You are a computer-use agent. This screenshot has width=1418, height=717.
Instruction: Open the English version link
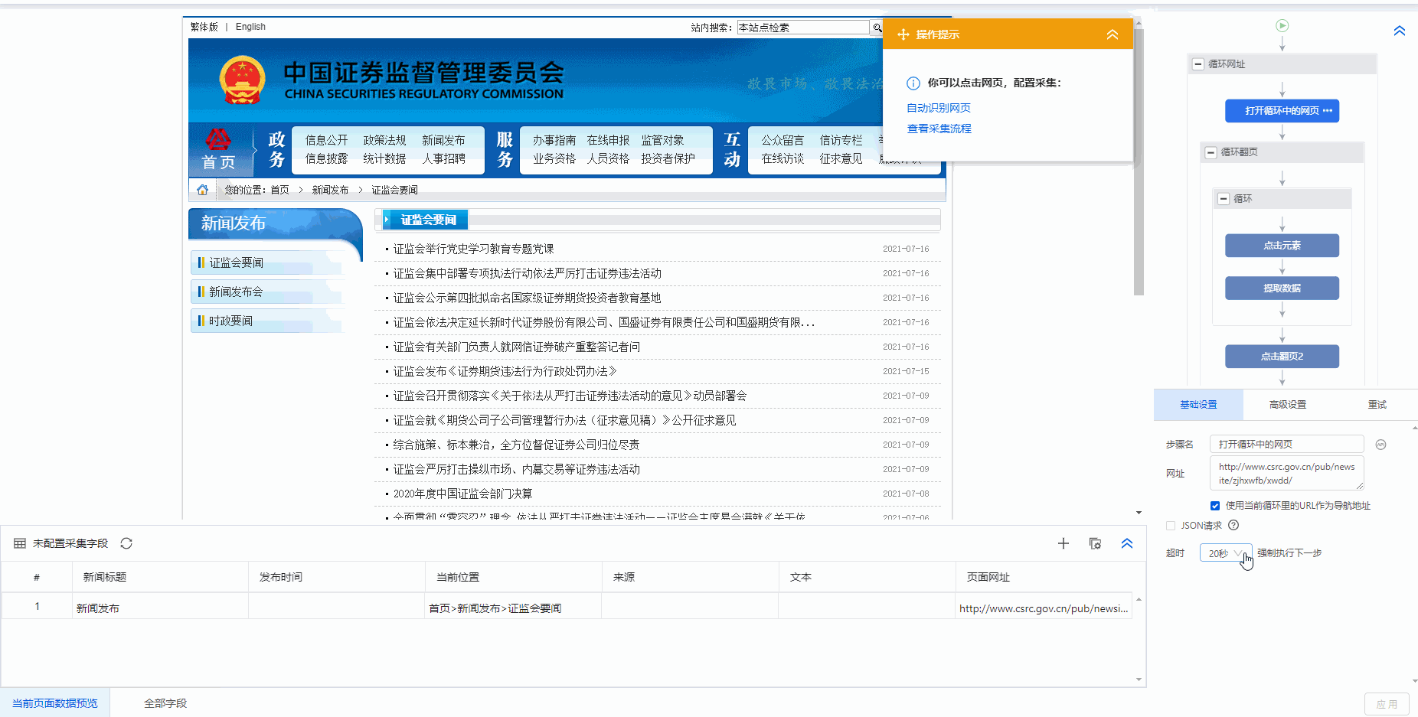pos(250,27)
